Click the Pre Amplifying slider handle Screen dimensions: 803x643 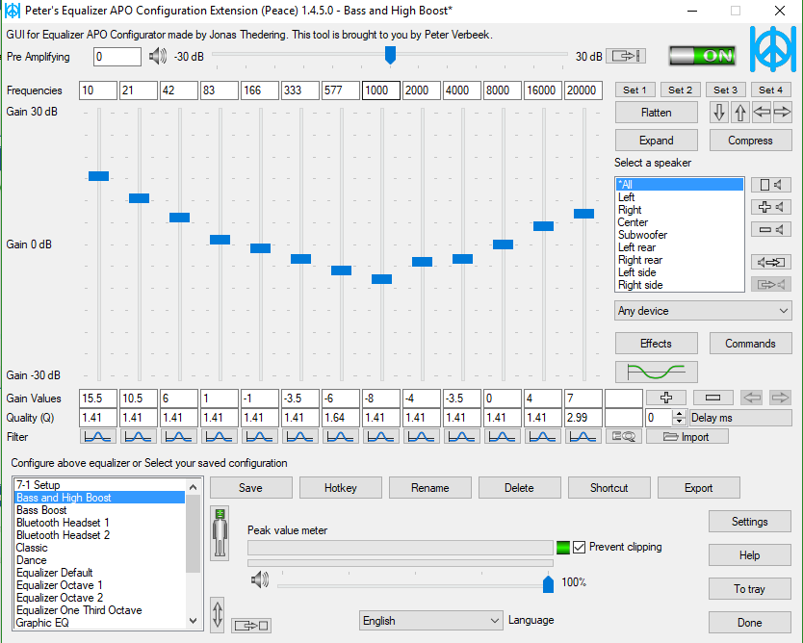(x=390, y=55)
